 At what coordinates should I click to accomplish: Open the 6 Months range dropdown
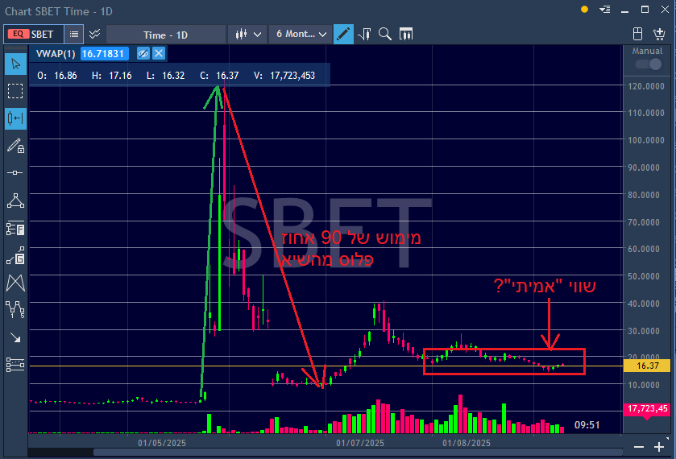click(x=301, y=34)
